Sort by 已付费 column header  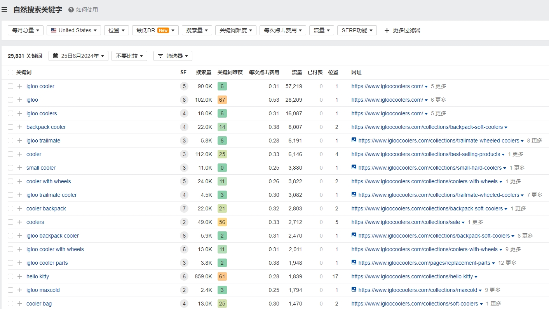click(315, 73)
